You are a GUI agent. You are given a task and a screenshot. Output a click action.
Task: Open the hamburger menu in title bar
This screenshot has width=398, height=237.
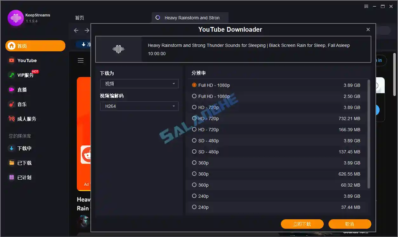click(366, 6)
